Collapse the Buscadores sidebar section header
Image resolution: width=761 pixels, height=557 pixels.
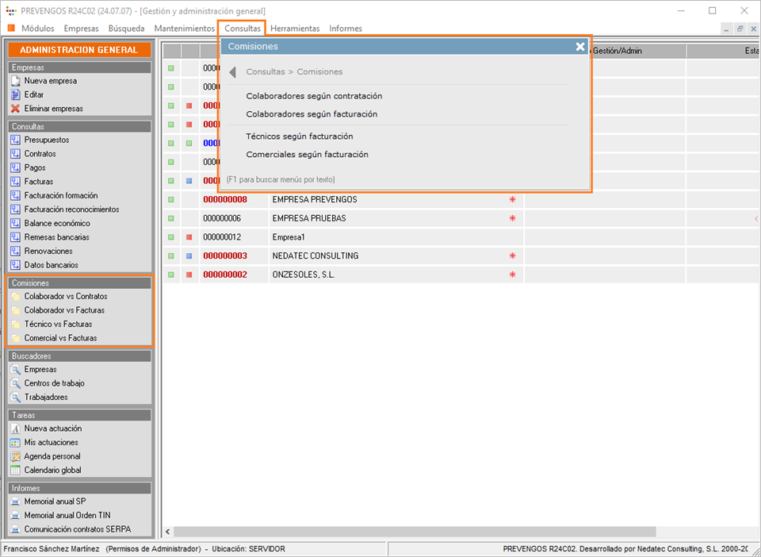(79, 356)
